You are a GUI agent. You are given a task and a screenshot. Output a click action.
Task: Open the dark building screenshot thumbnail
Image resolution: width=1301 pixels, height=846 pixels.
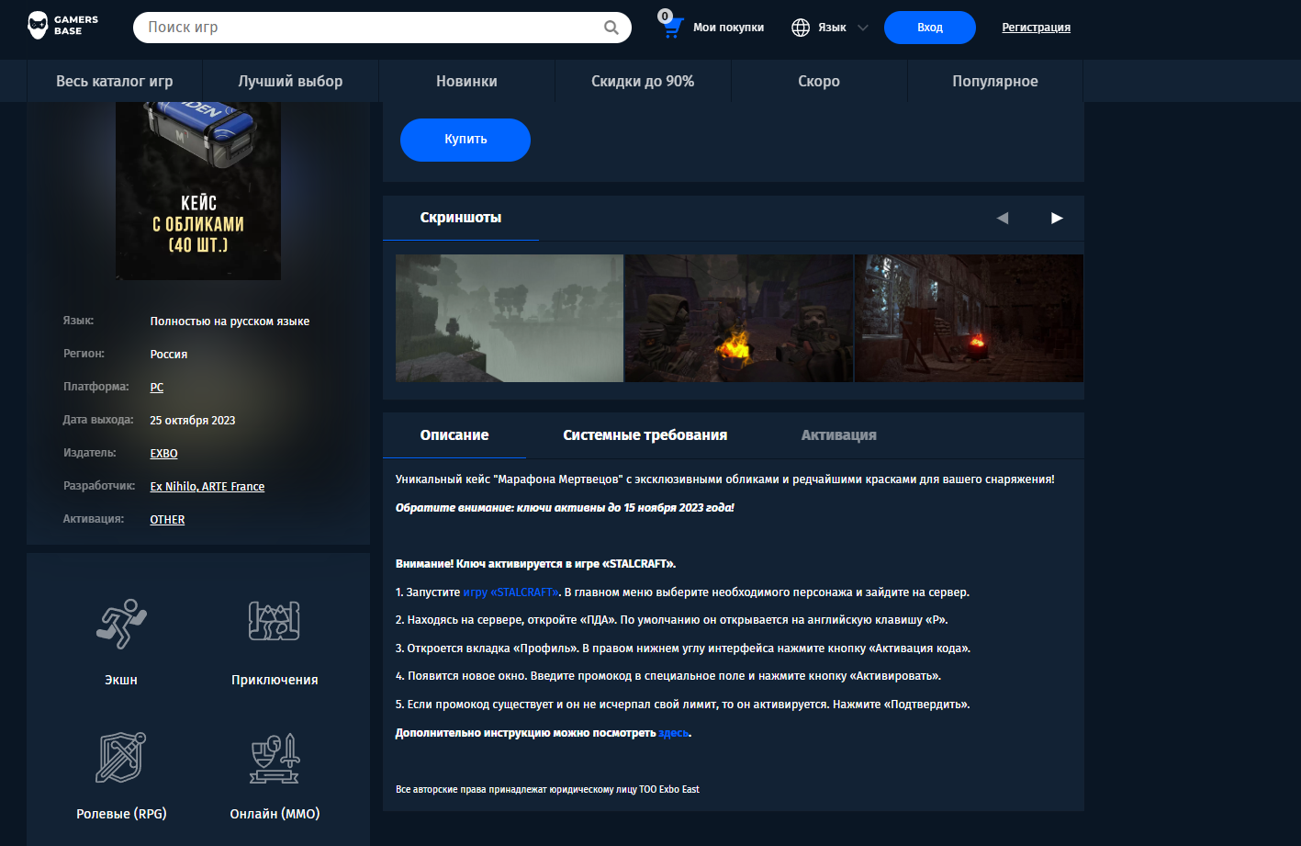pos(969,318)
